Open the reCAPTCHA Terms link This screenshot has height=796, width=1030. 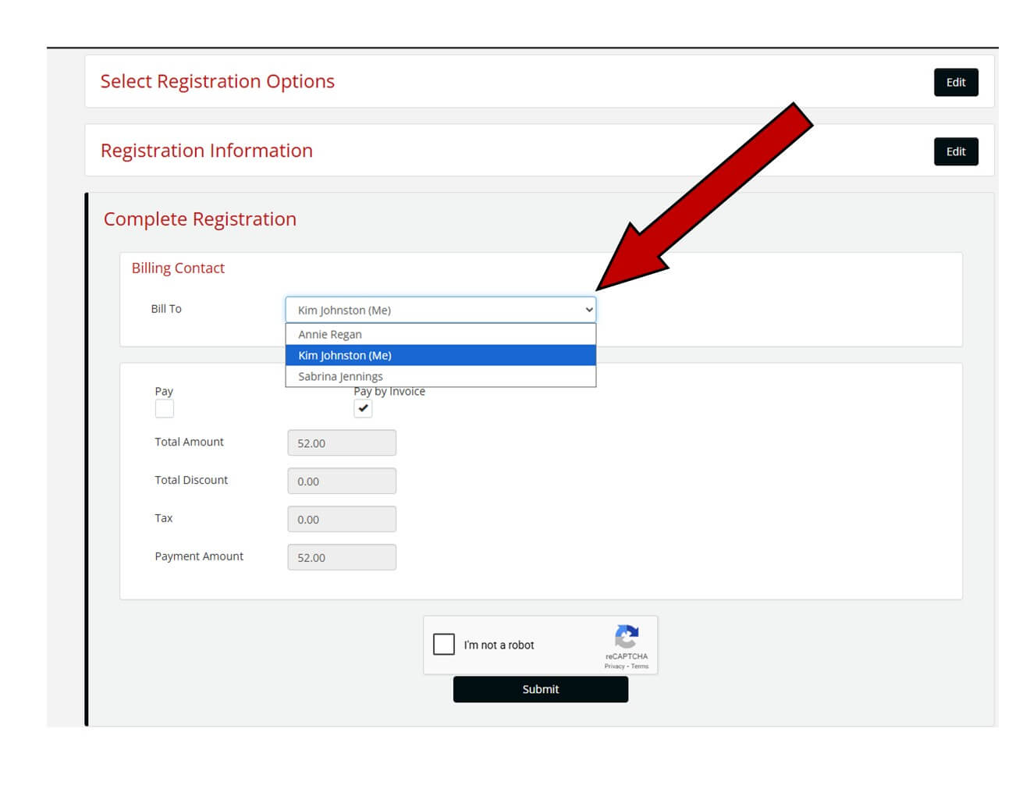click(640, 666)
